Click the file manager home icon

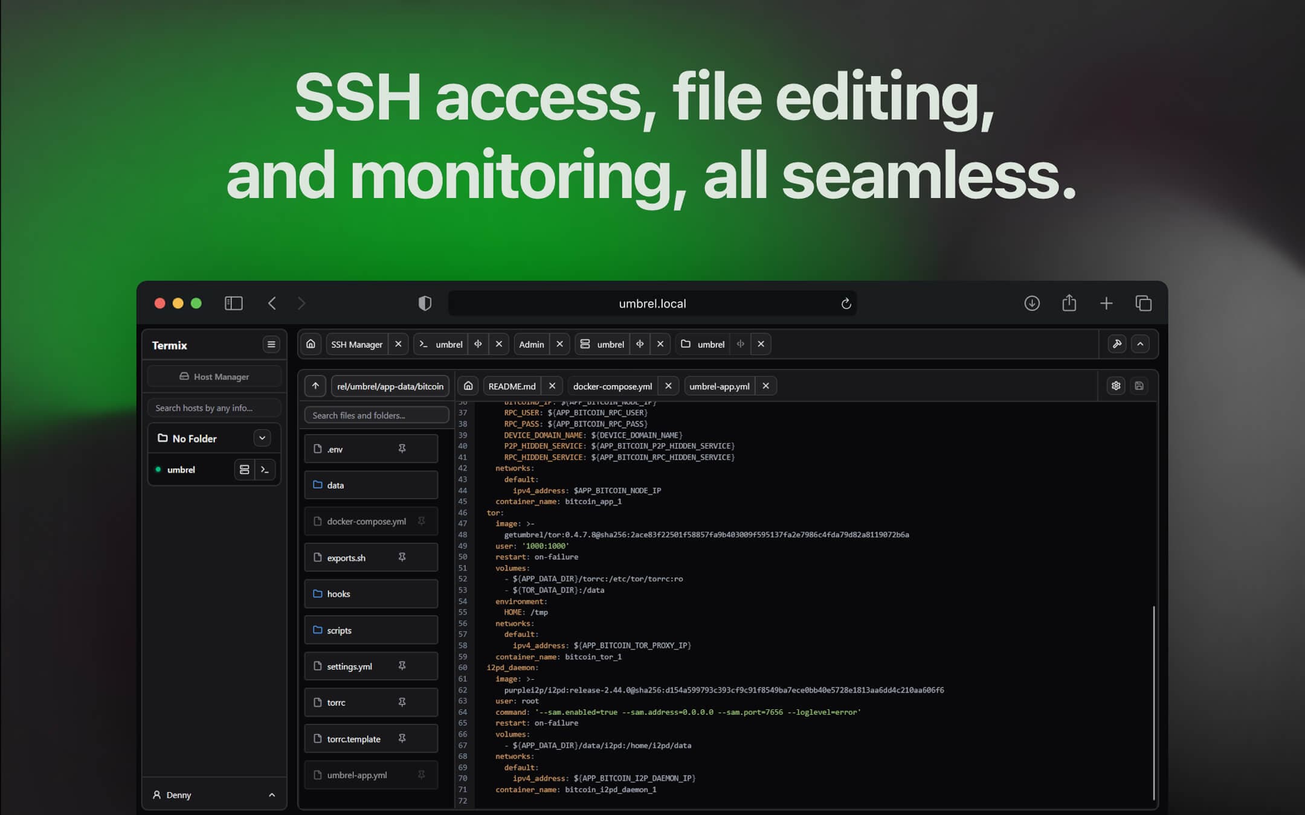click(x=468, y=386)
